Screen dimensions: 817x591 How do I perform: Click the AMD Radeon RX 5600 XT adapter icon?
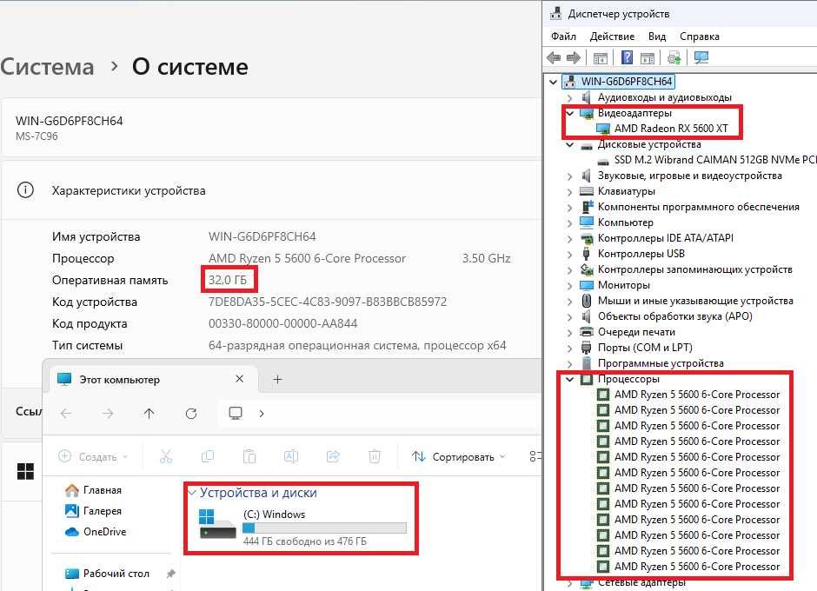[x=603, y=129]
